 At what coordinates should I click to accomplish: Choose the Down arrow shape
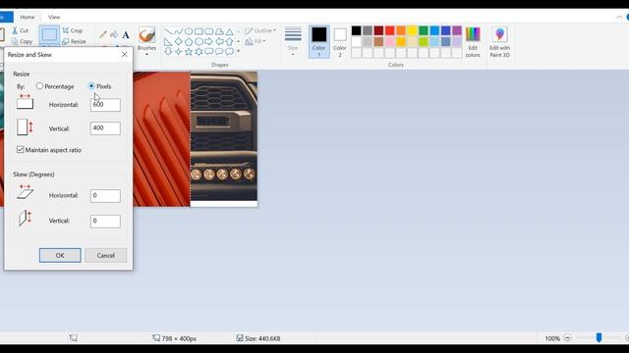click(x=168, y=51)
